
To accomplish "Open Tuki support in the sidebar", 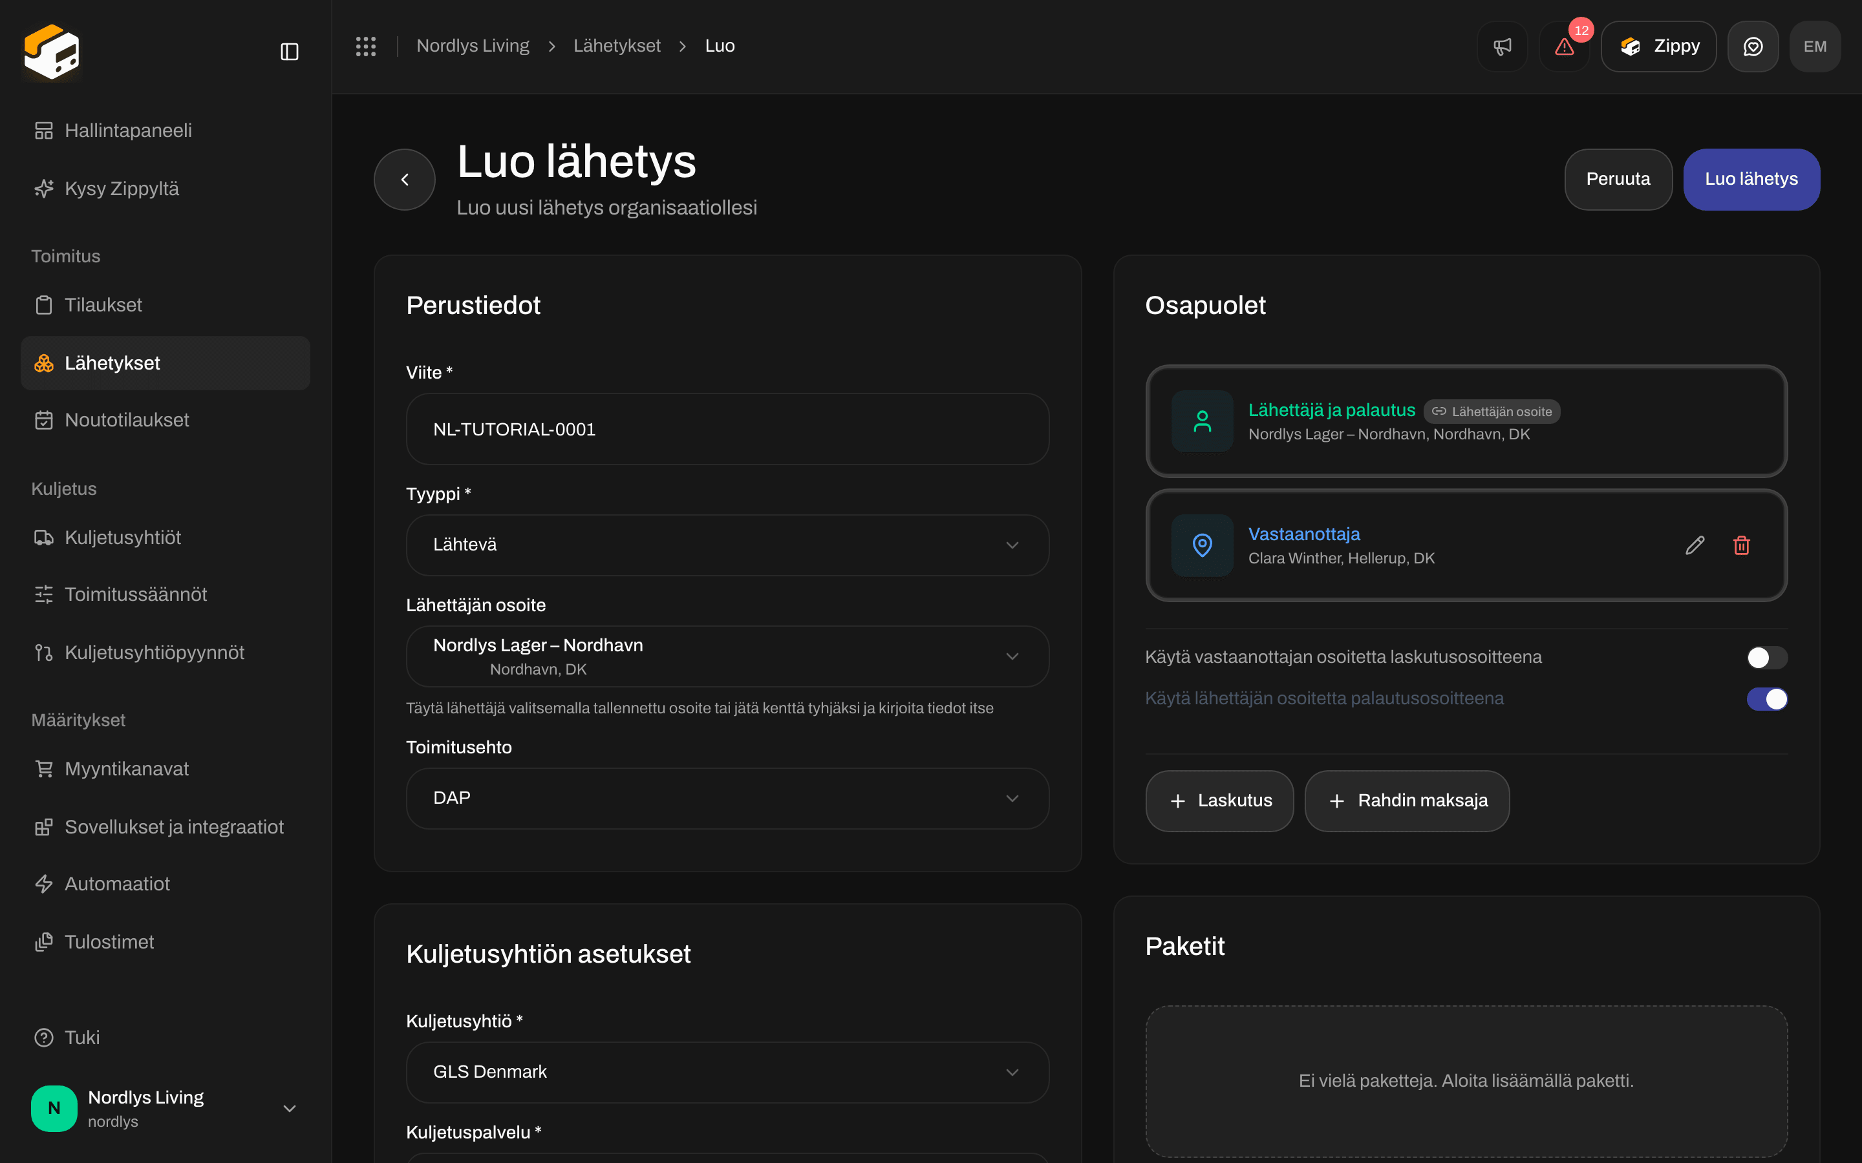I will point(166,1038).
